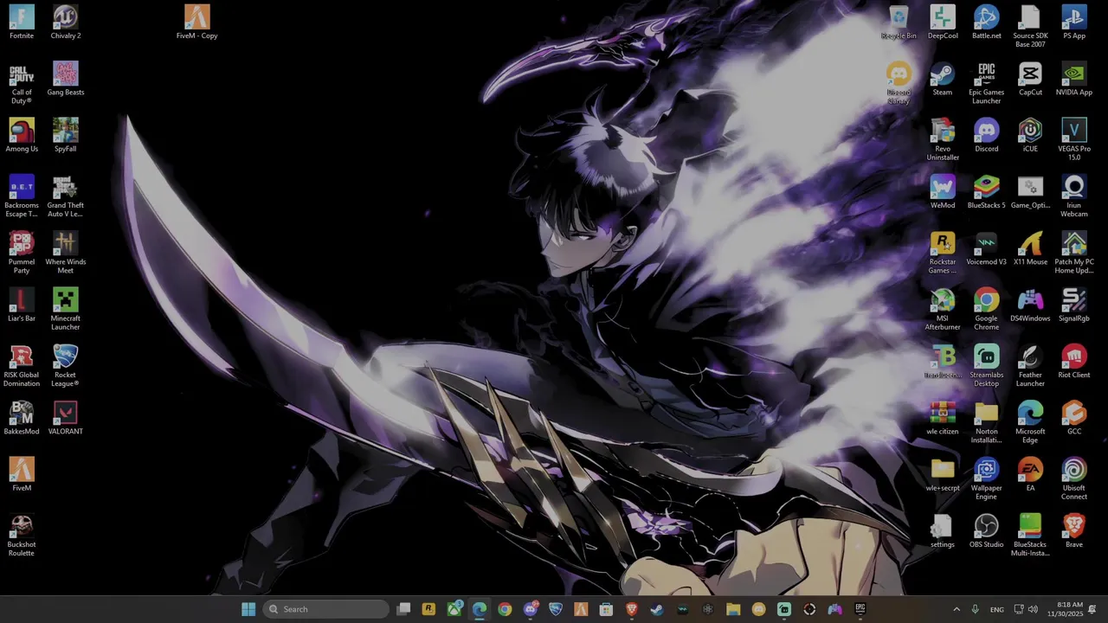Open the Fortnite desktop shortcut
This screenshot has width=1108, height=623.
22,22
